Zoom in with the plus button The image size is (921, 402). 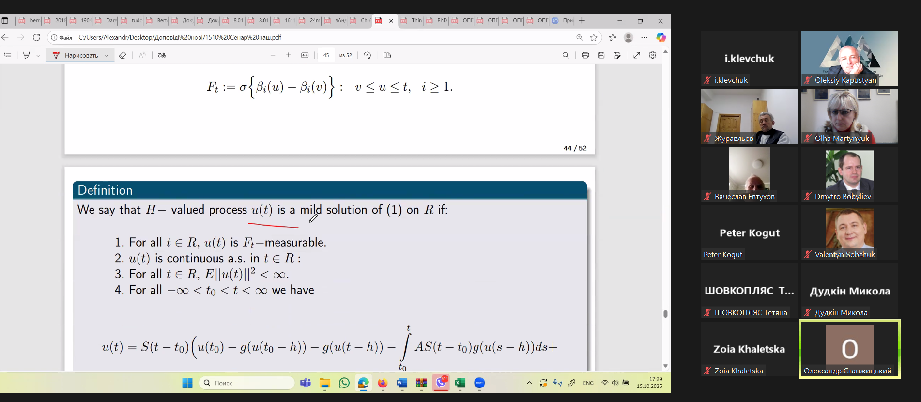(289, 55)
